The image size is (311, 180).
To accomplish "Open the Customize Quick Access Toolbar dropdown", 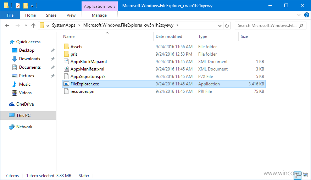I will point(32,6).
